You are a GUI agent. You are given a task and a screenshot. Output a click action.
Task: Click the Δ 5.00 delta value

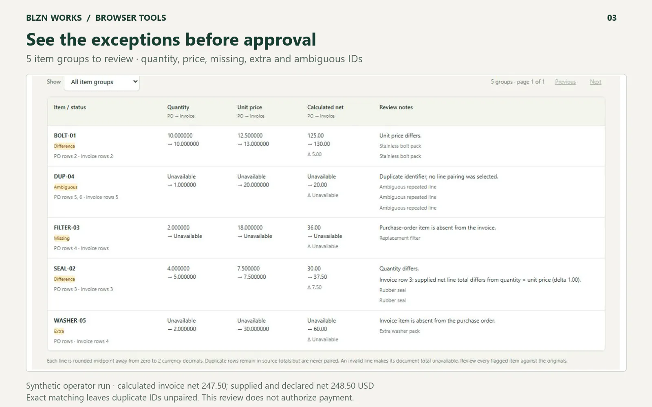coord(314,155)
